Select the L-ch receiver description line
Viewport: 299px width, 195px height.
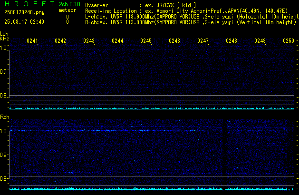tap(192, 17)
